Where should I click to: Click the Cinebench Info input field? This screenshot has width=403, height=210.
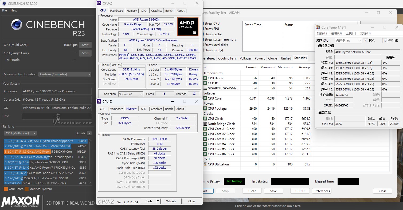tap(57, 116)
